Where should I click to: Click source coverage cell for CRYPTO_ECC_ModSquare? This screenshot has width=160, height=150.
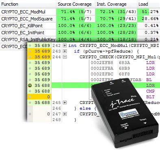click(76, 19)
